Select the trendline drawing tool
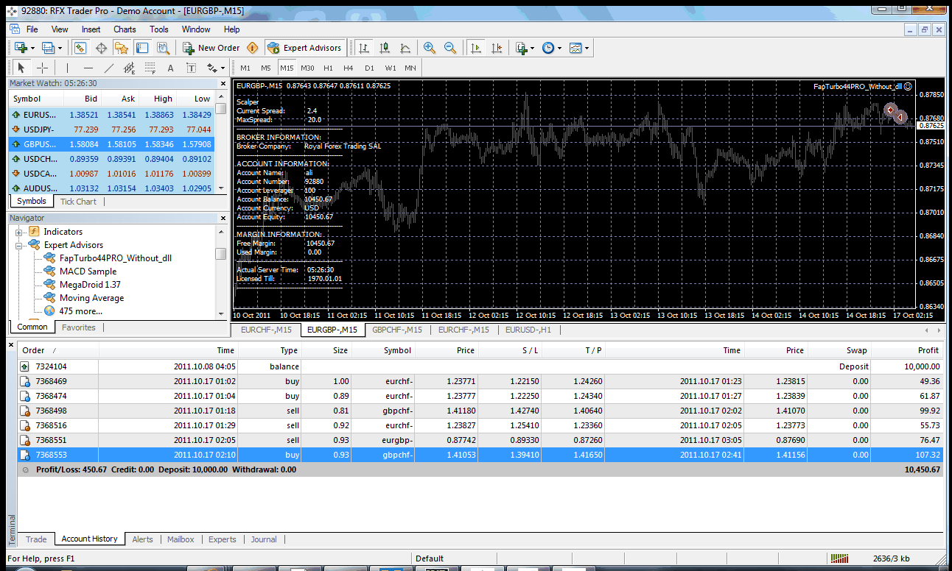The height and width of the screenshot is (571, 952). point(109,68)
